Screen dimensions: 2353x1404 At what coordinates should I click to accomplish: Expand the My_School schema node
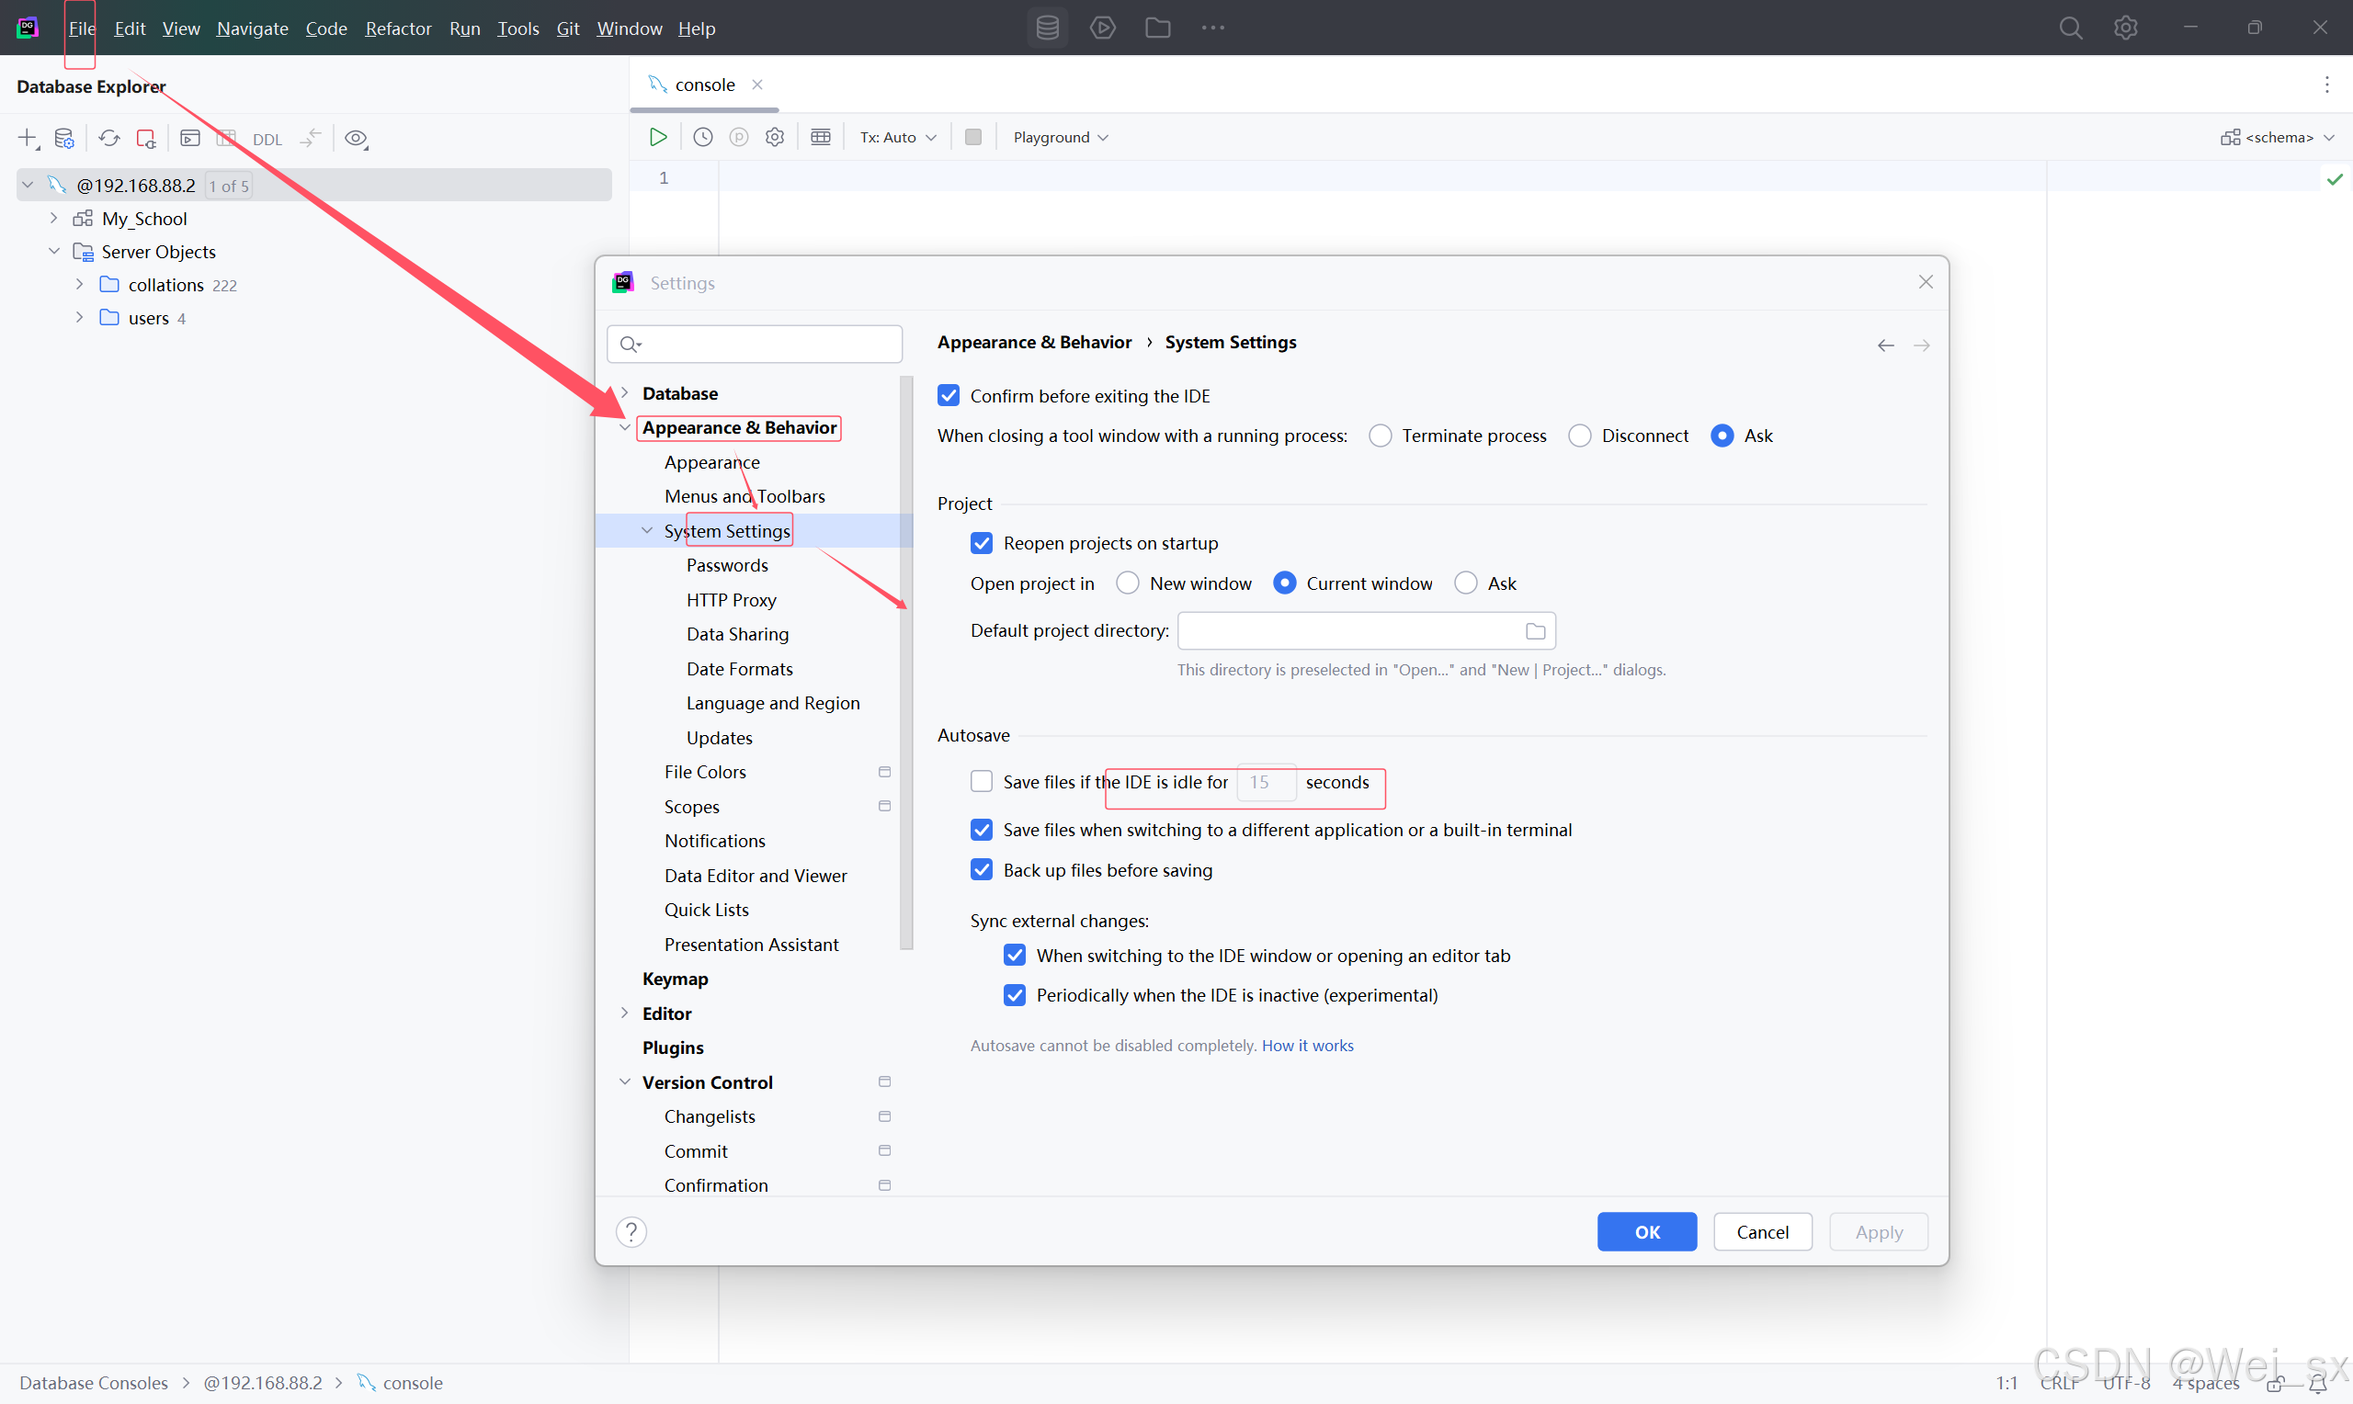pos(54,219)
